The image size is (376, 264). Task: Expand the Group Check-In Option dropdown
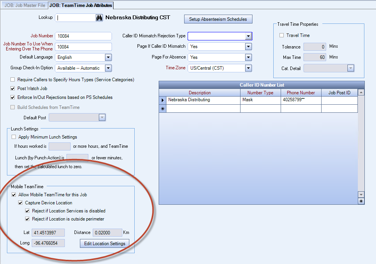108,68
